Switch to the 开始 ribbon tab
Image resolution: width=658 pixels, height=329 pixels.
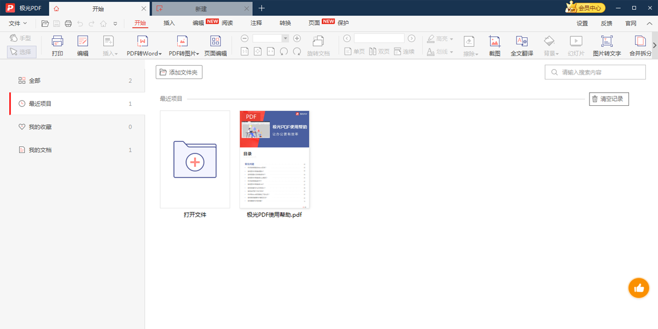coord(140,23)
